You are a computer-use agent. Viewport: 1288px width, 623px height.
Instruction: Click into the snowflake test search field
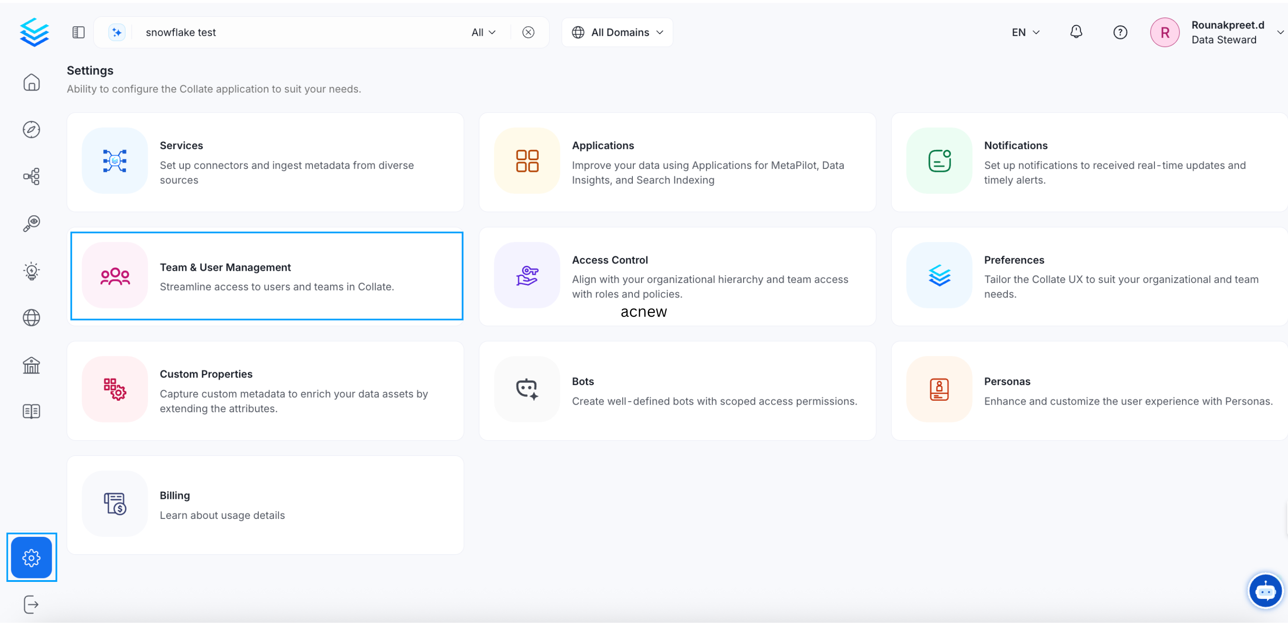pos(300,32)
